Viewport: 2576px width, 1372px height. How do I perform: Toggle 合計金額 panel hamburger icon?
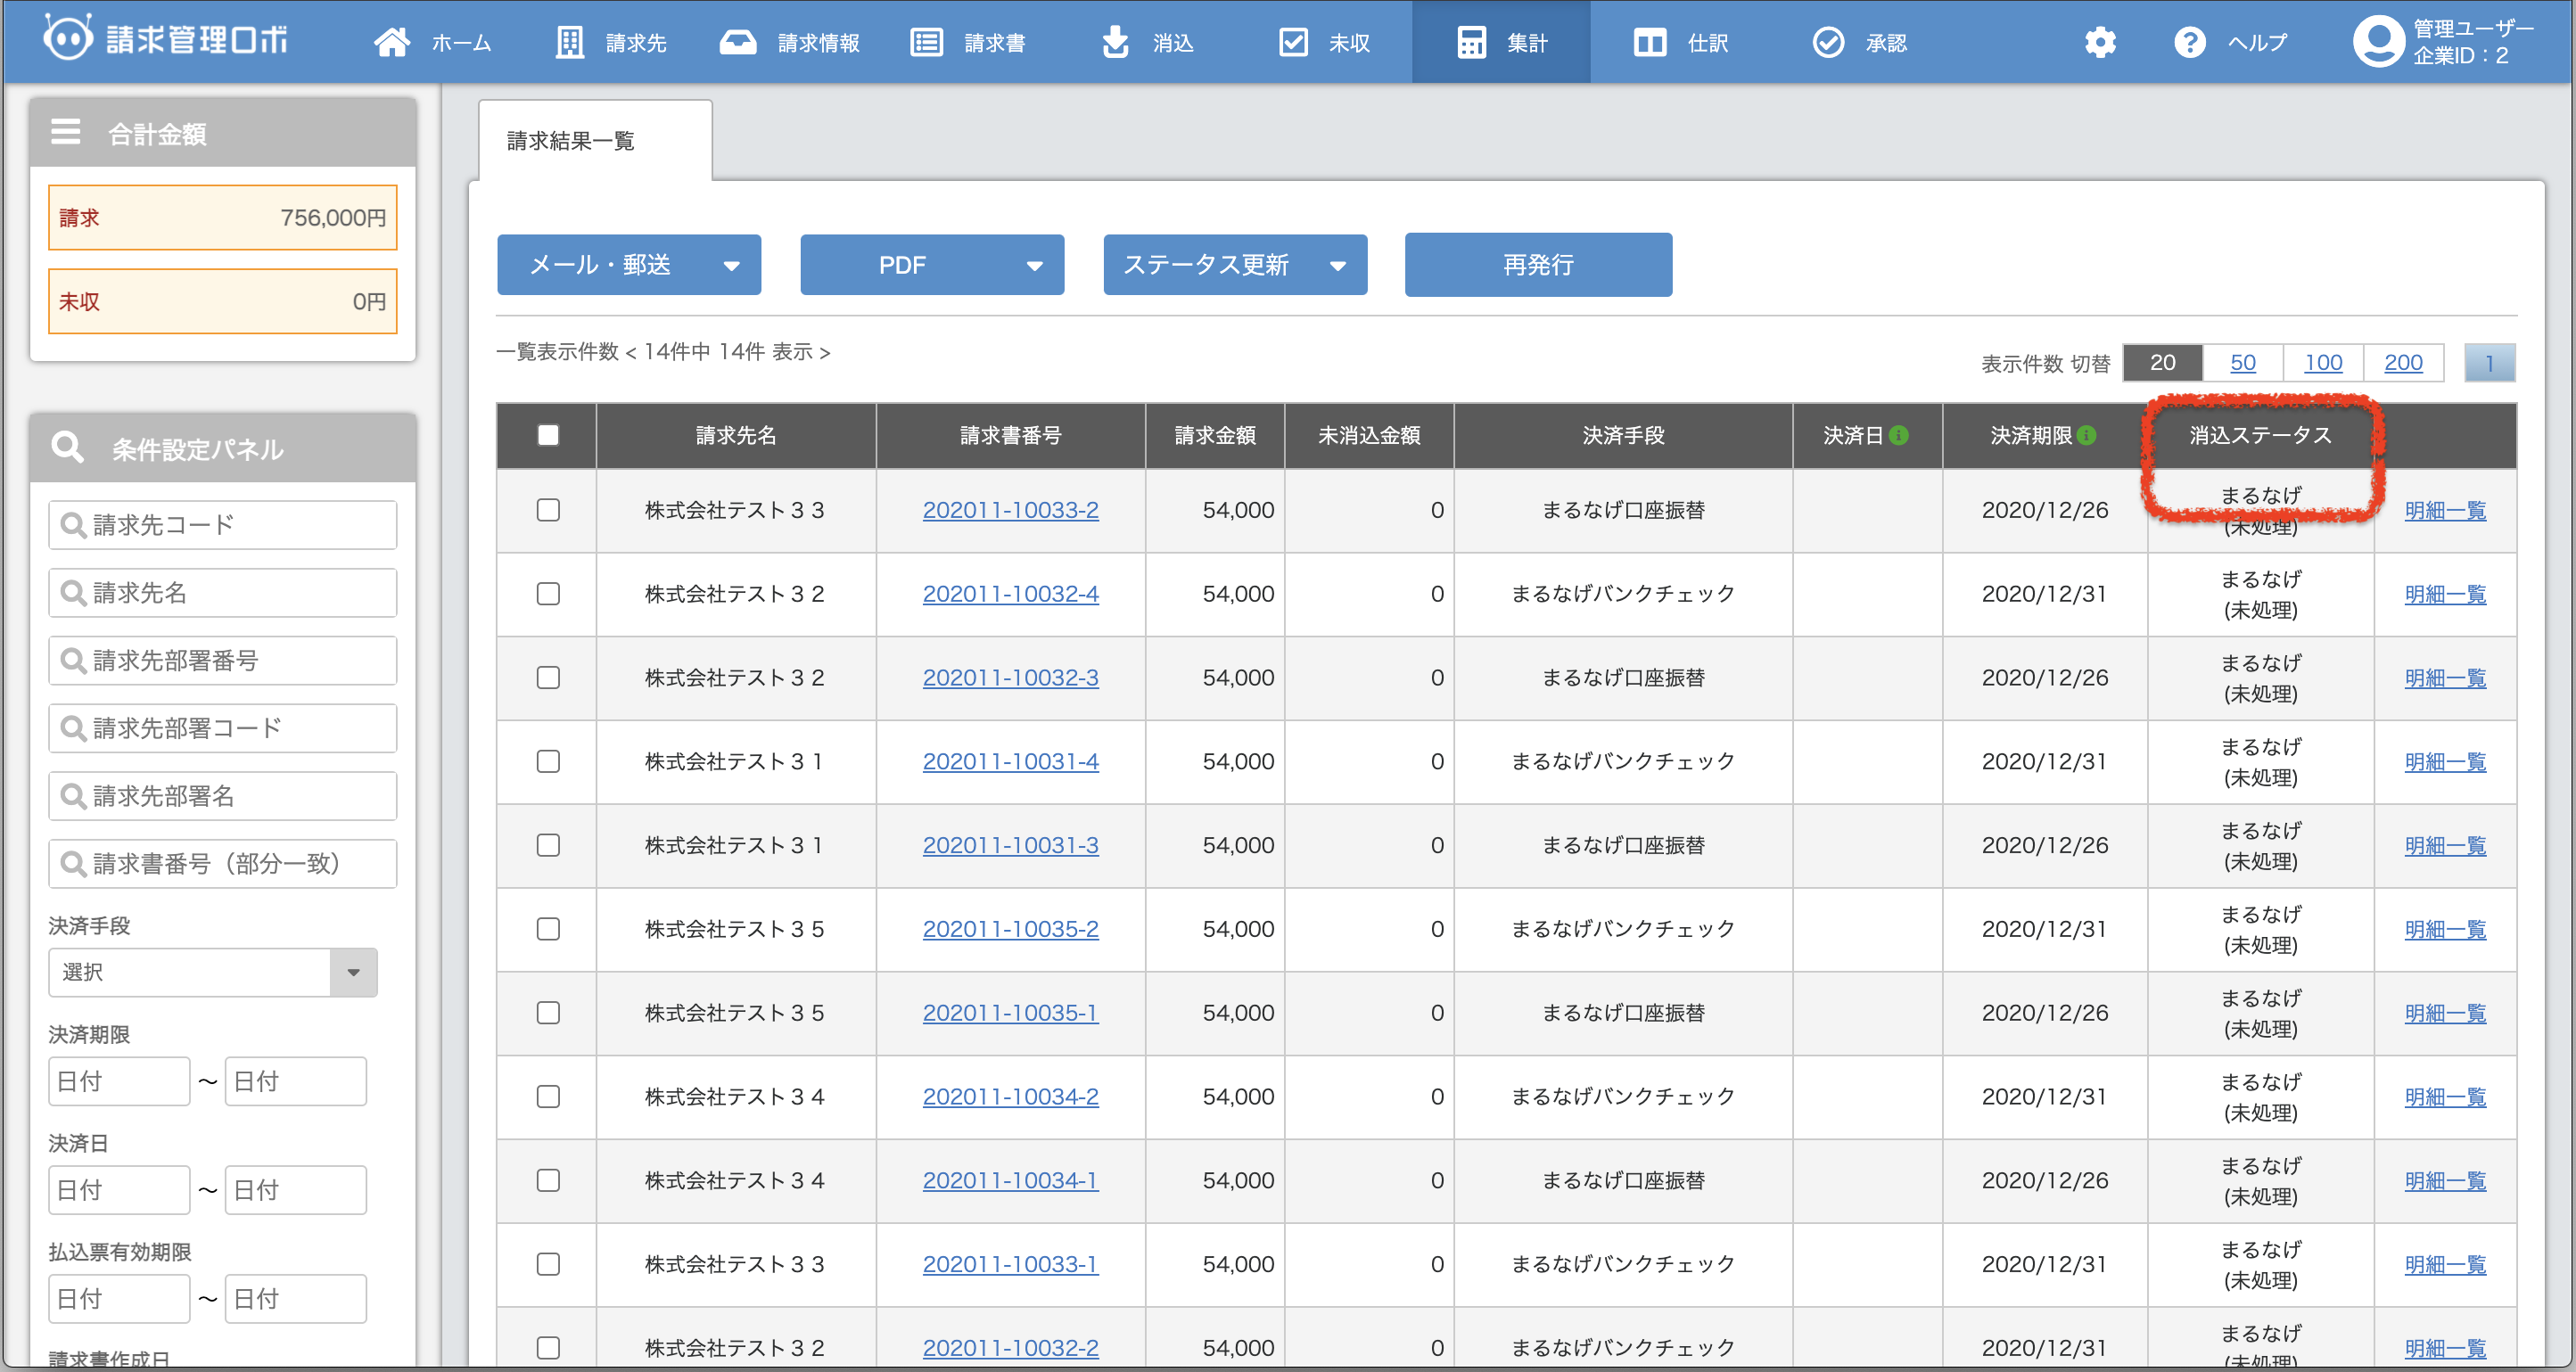tap(66, 132)
